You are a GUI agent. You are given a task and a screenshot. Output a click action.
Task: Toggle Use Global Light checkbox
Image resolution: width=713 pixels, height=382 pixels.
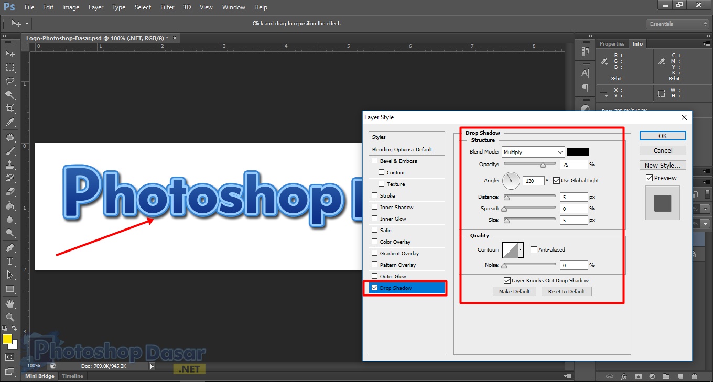[556, 180]
